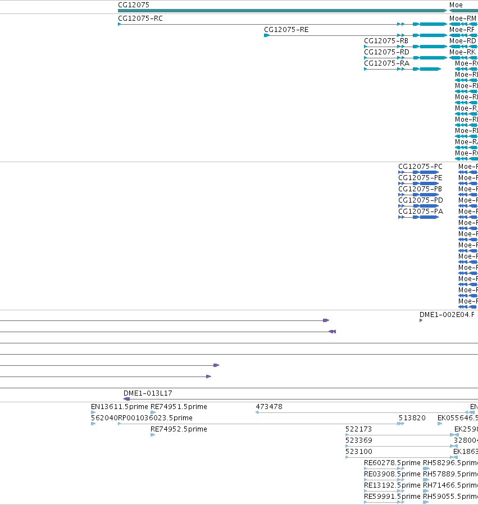478x505 pixels.
Task: Click the exon block under CG12075-RE label
Action: (266, 35)
